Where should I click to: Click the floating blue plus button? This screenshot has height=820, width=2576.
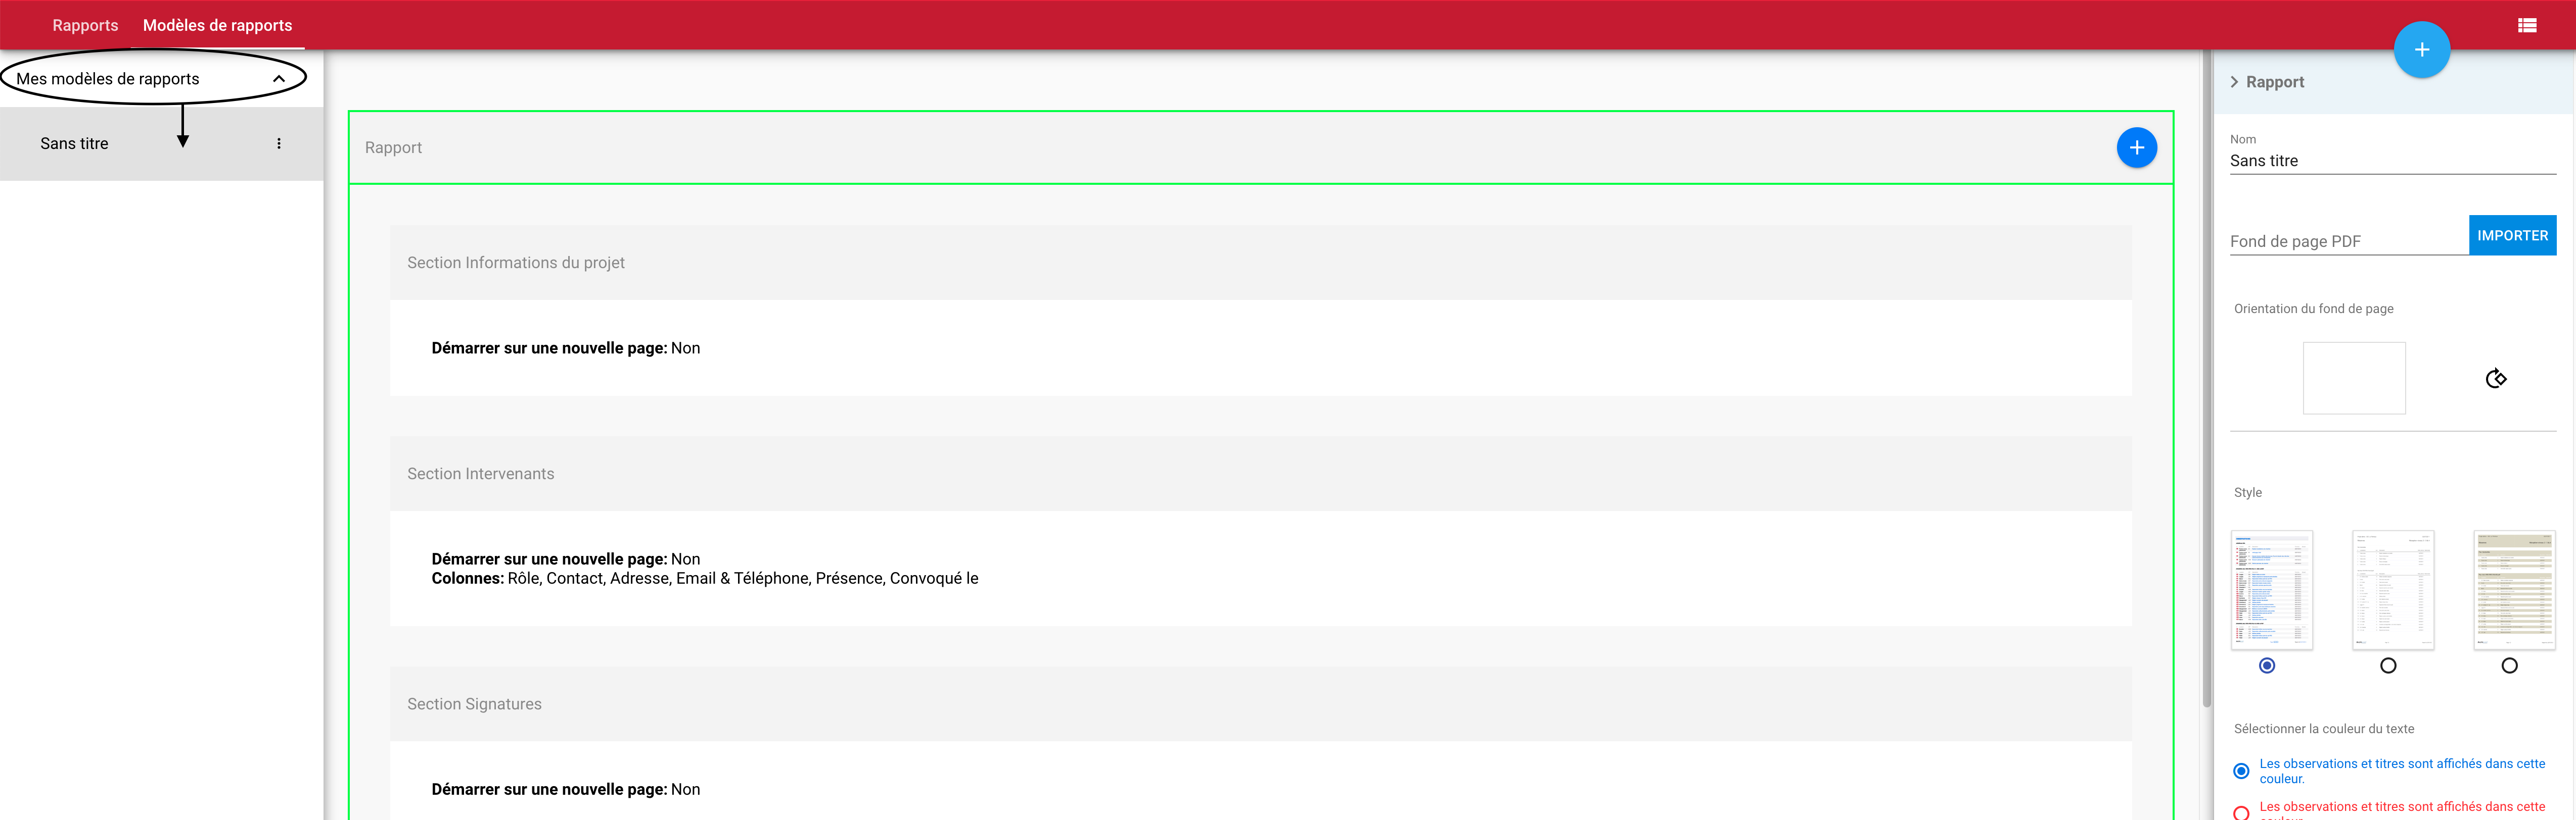click(2421, 50)
